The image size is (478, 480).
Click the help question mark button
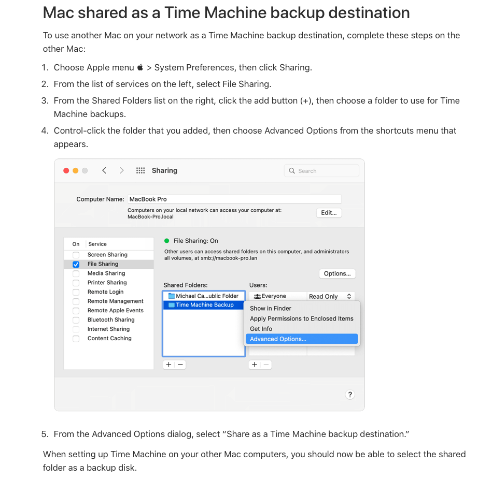[x=349, y=395]
